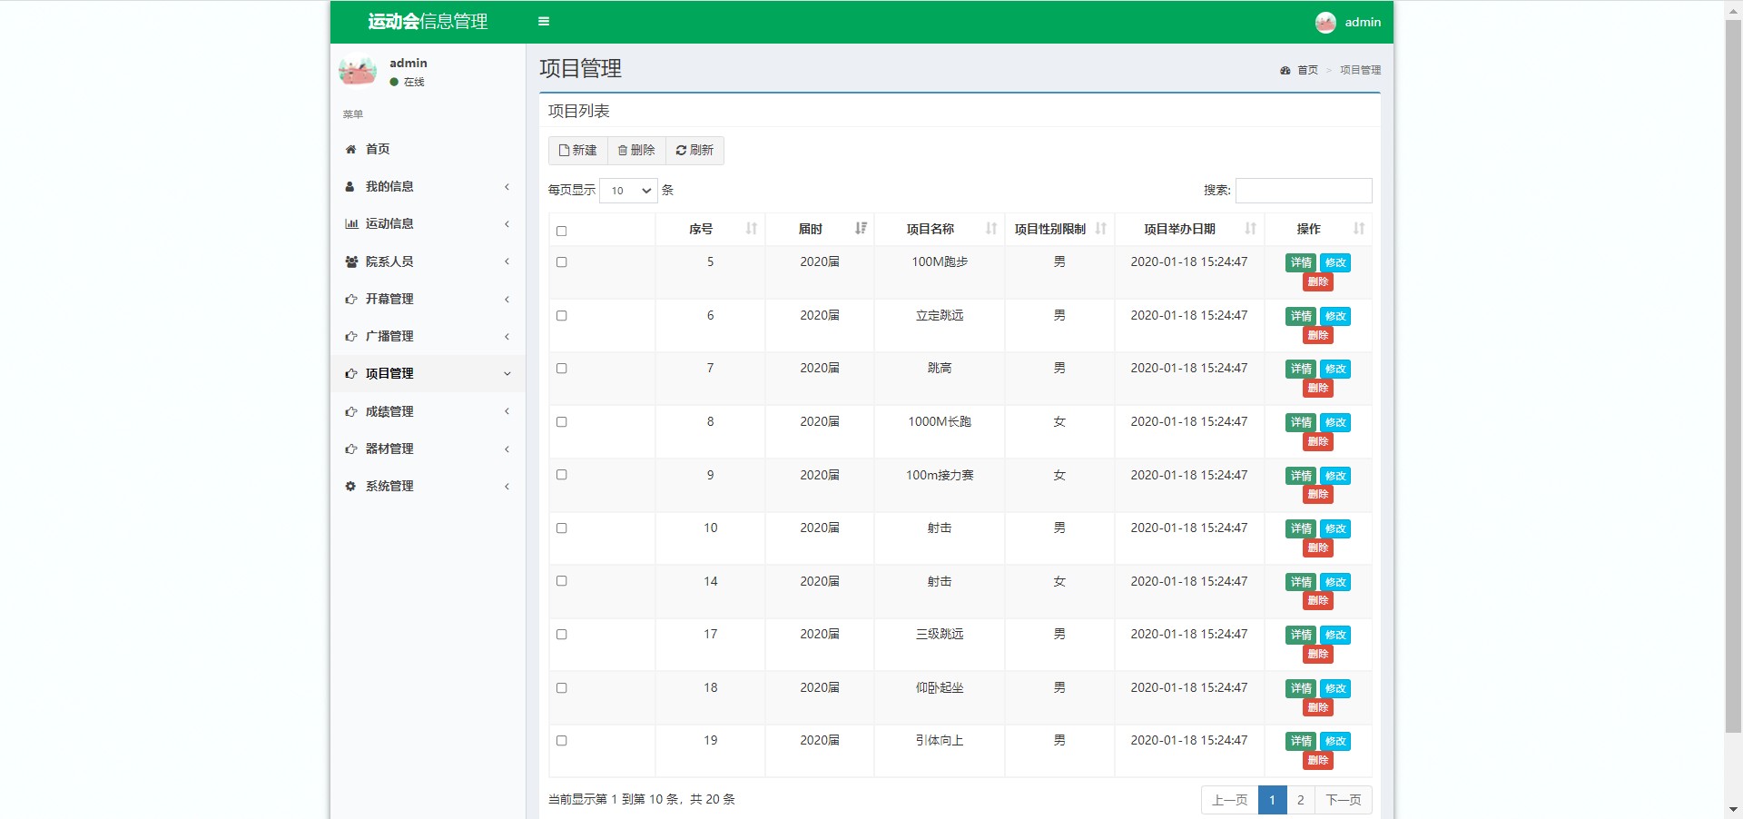This screenshot has height=819, width=1743.
Task: Click the scrollbar down arrow
Action: (x=1733, y=809)
